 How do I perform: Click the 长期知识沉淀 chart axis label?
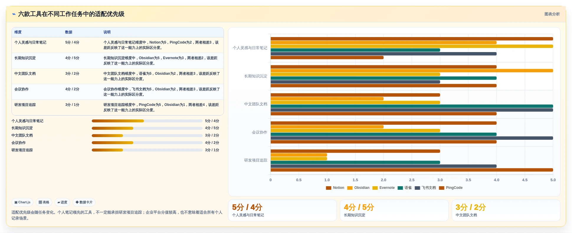coord(256,76)
